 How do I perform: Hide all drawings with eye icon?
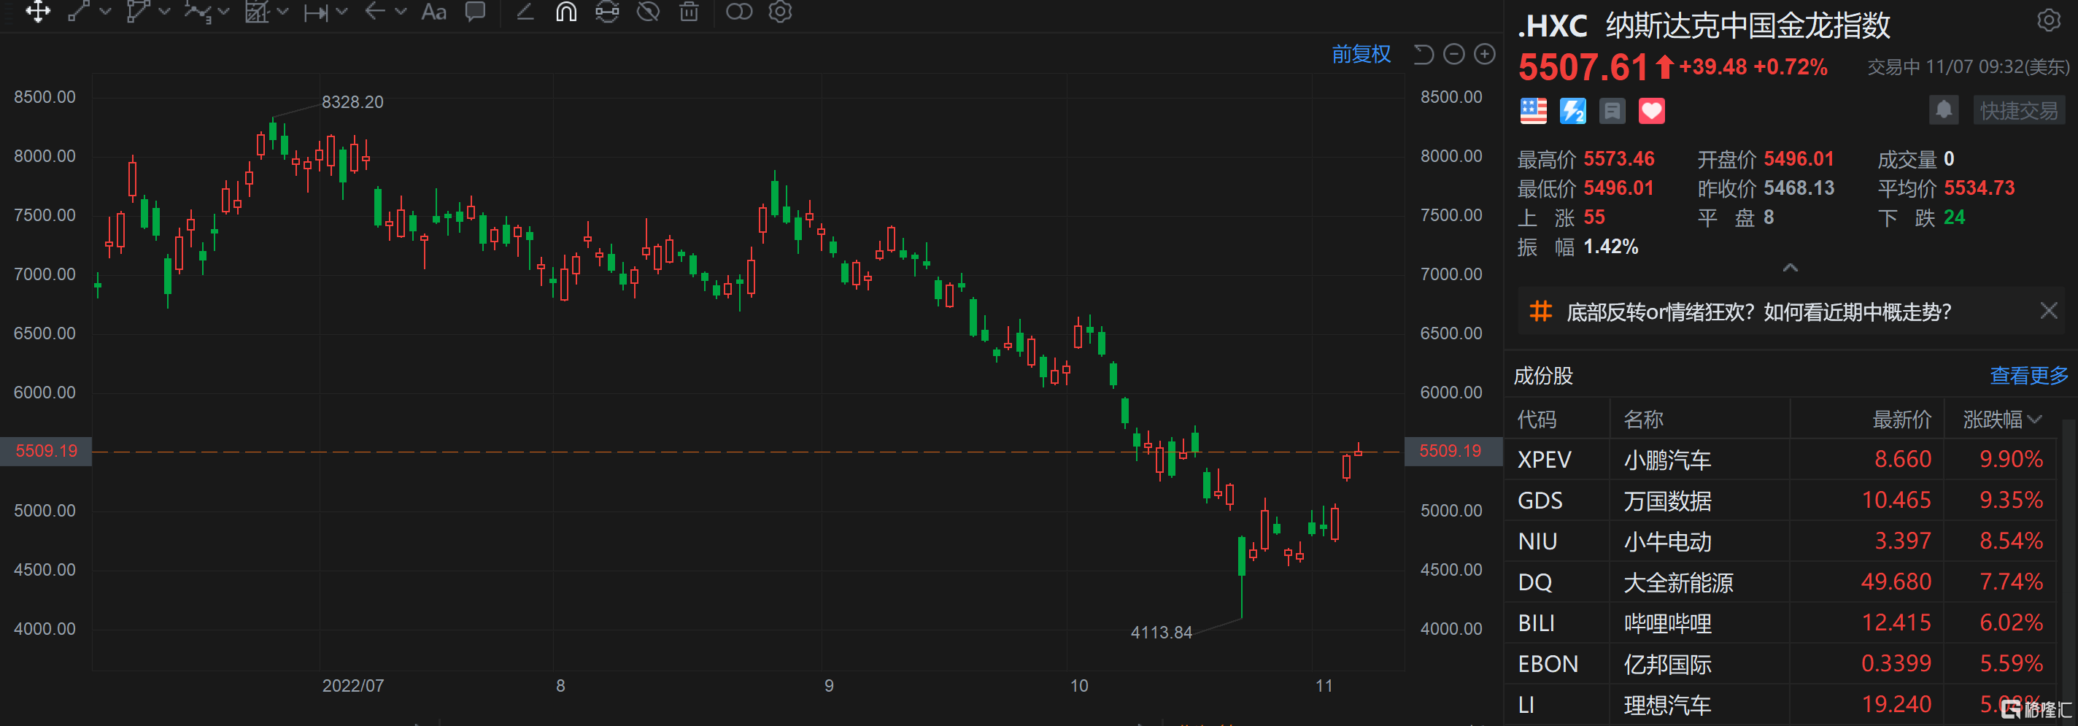point(648,11)
